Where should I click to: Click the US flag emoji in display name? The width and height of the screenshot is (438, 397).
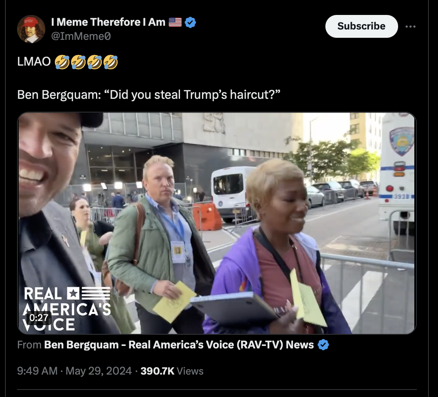pyautogui.click(x=175, y=22)
